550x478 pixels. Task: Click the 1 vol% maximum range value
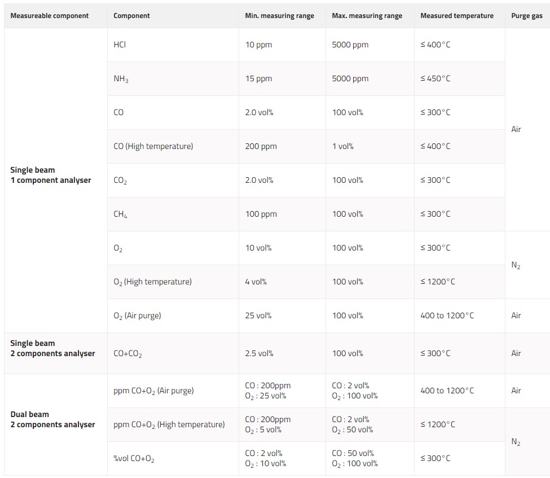pos(343,146)
